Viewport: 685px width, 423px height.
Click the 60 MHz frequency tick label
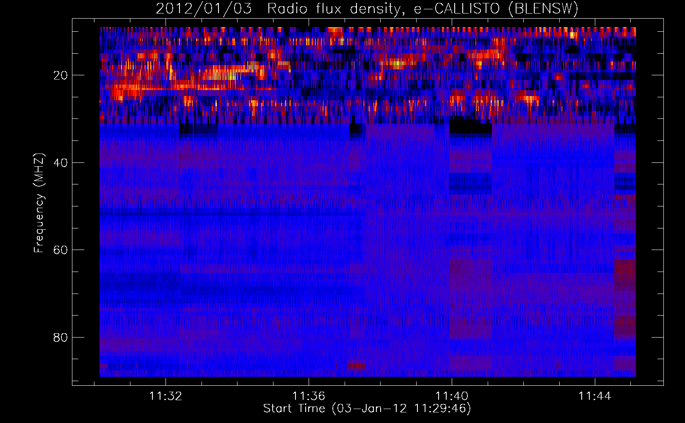tap(61, 250)
